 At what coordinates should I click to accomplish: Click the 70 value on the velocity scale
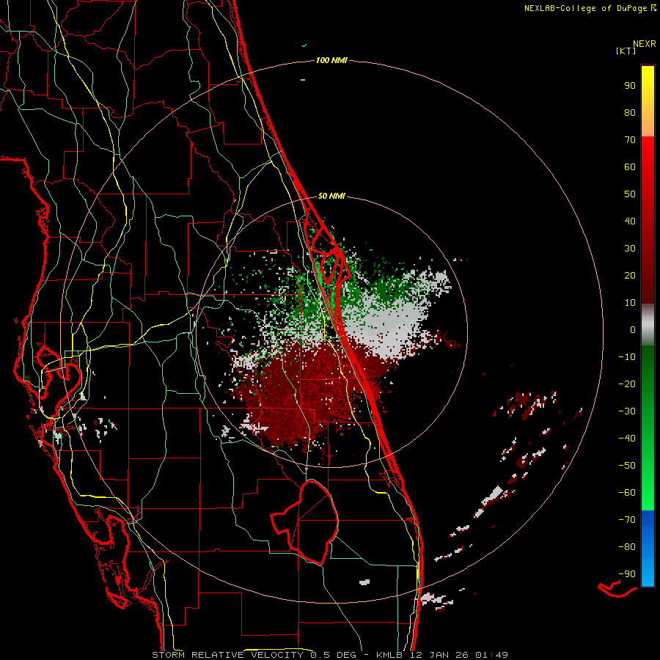click(630, 140)
